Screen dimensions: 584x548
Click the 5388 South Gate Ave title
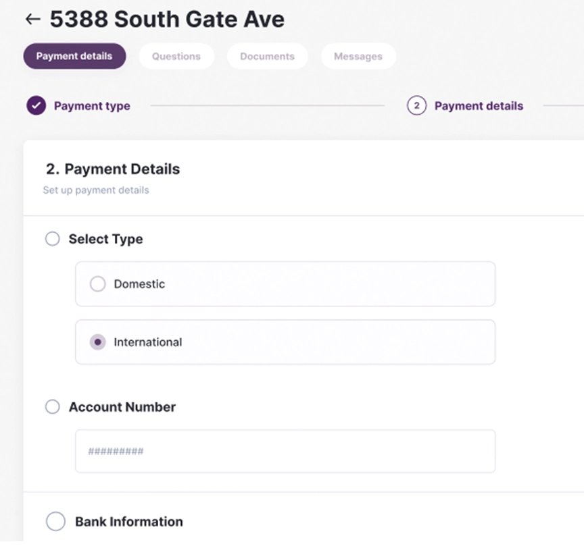tap(167, 19)
